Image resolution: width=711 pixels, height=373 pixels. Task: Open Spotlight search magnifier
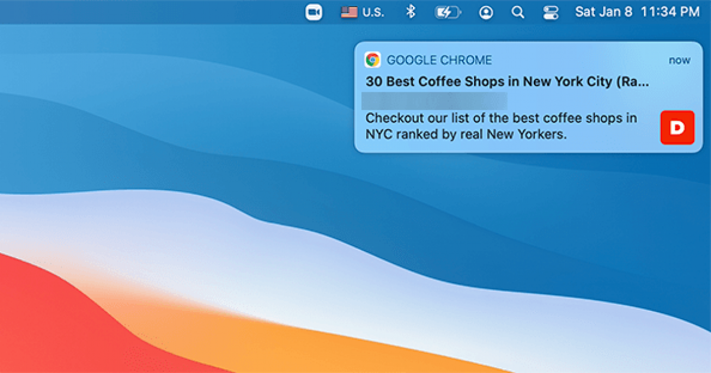click(x=518, y=12)
